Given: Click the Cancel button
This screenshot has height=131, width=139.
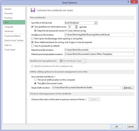Looking at the screenshot, I should pyautogui.click(x=130, y=126).
